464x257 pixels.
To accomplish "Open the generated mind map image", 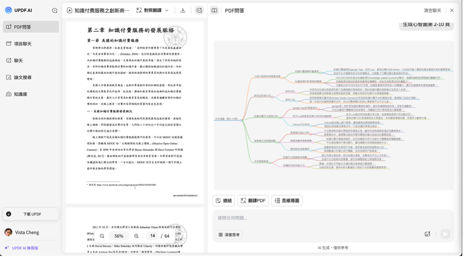I will (x=334, y=115).
